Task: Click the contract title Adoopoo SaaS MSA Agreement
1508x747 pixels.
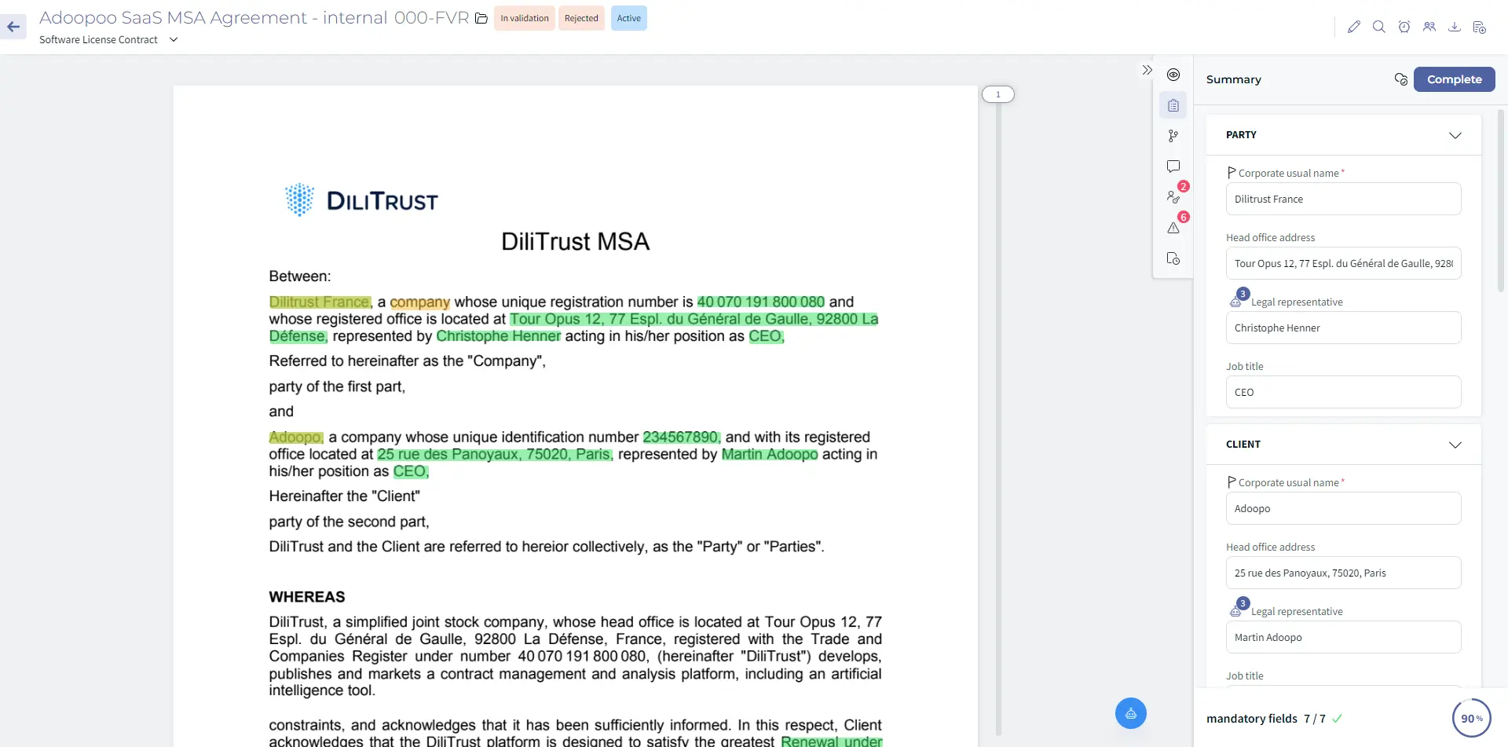Action: 254,18
